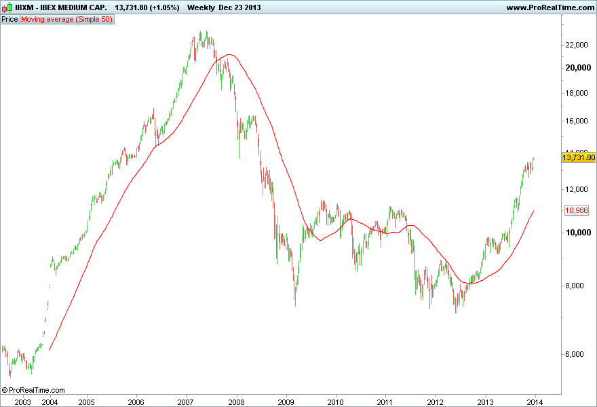Click the 18,000 price axis label

577,93
